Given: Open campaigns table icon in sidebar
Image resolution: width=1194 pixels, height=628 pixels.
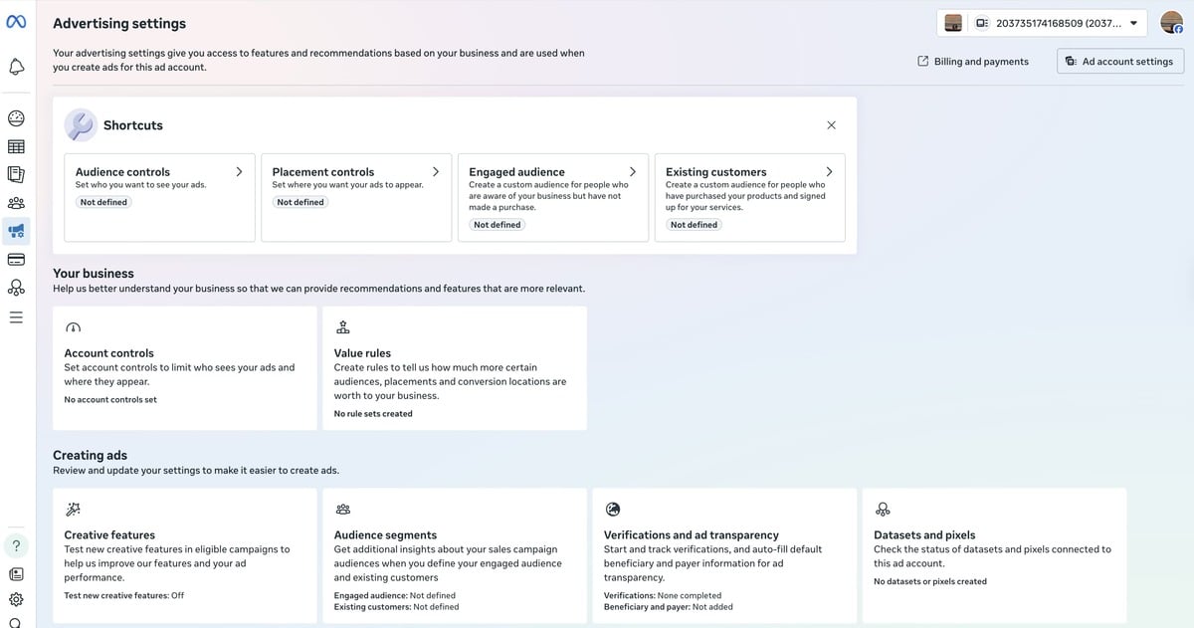Looking at the screenshot, I should coord(16,146).
